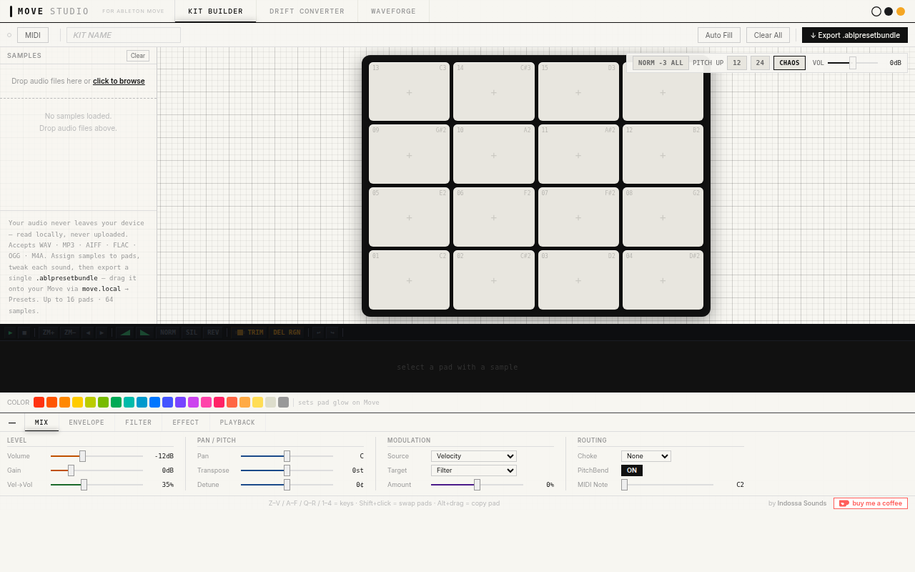Viewport: 915px width, 572px height.
Task: Click the redo arrow in waveform toolbar
Action: point(332,332)
